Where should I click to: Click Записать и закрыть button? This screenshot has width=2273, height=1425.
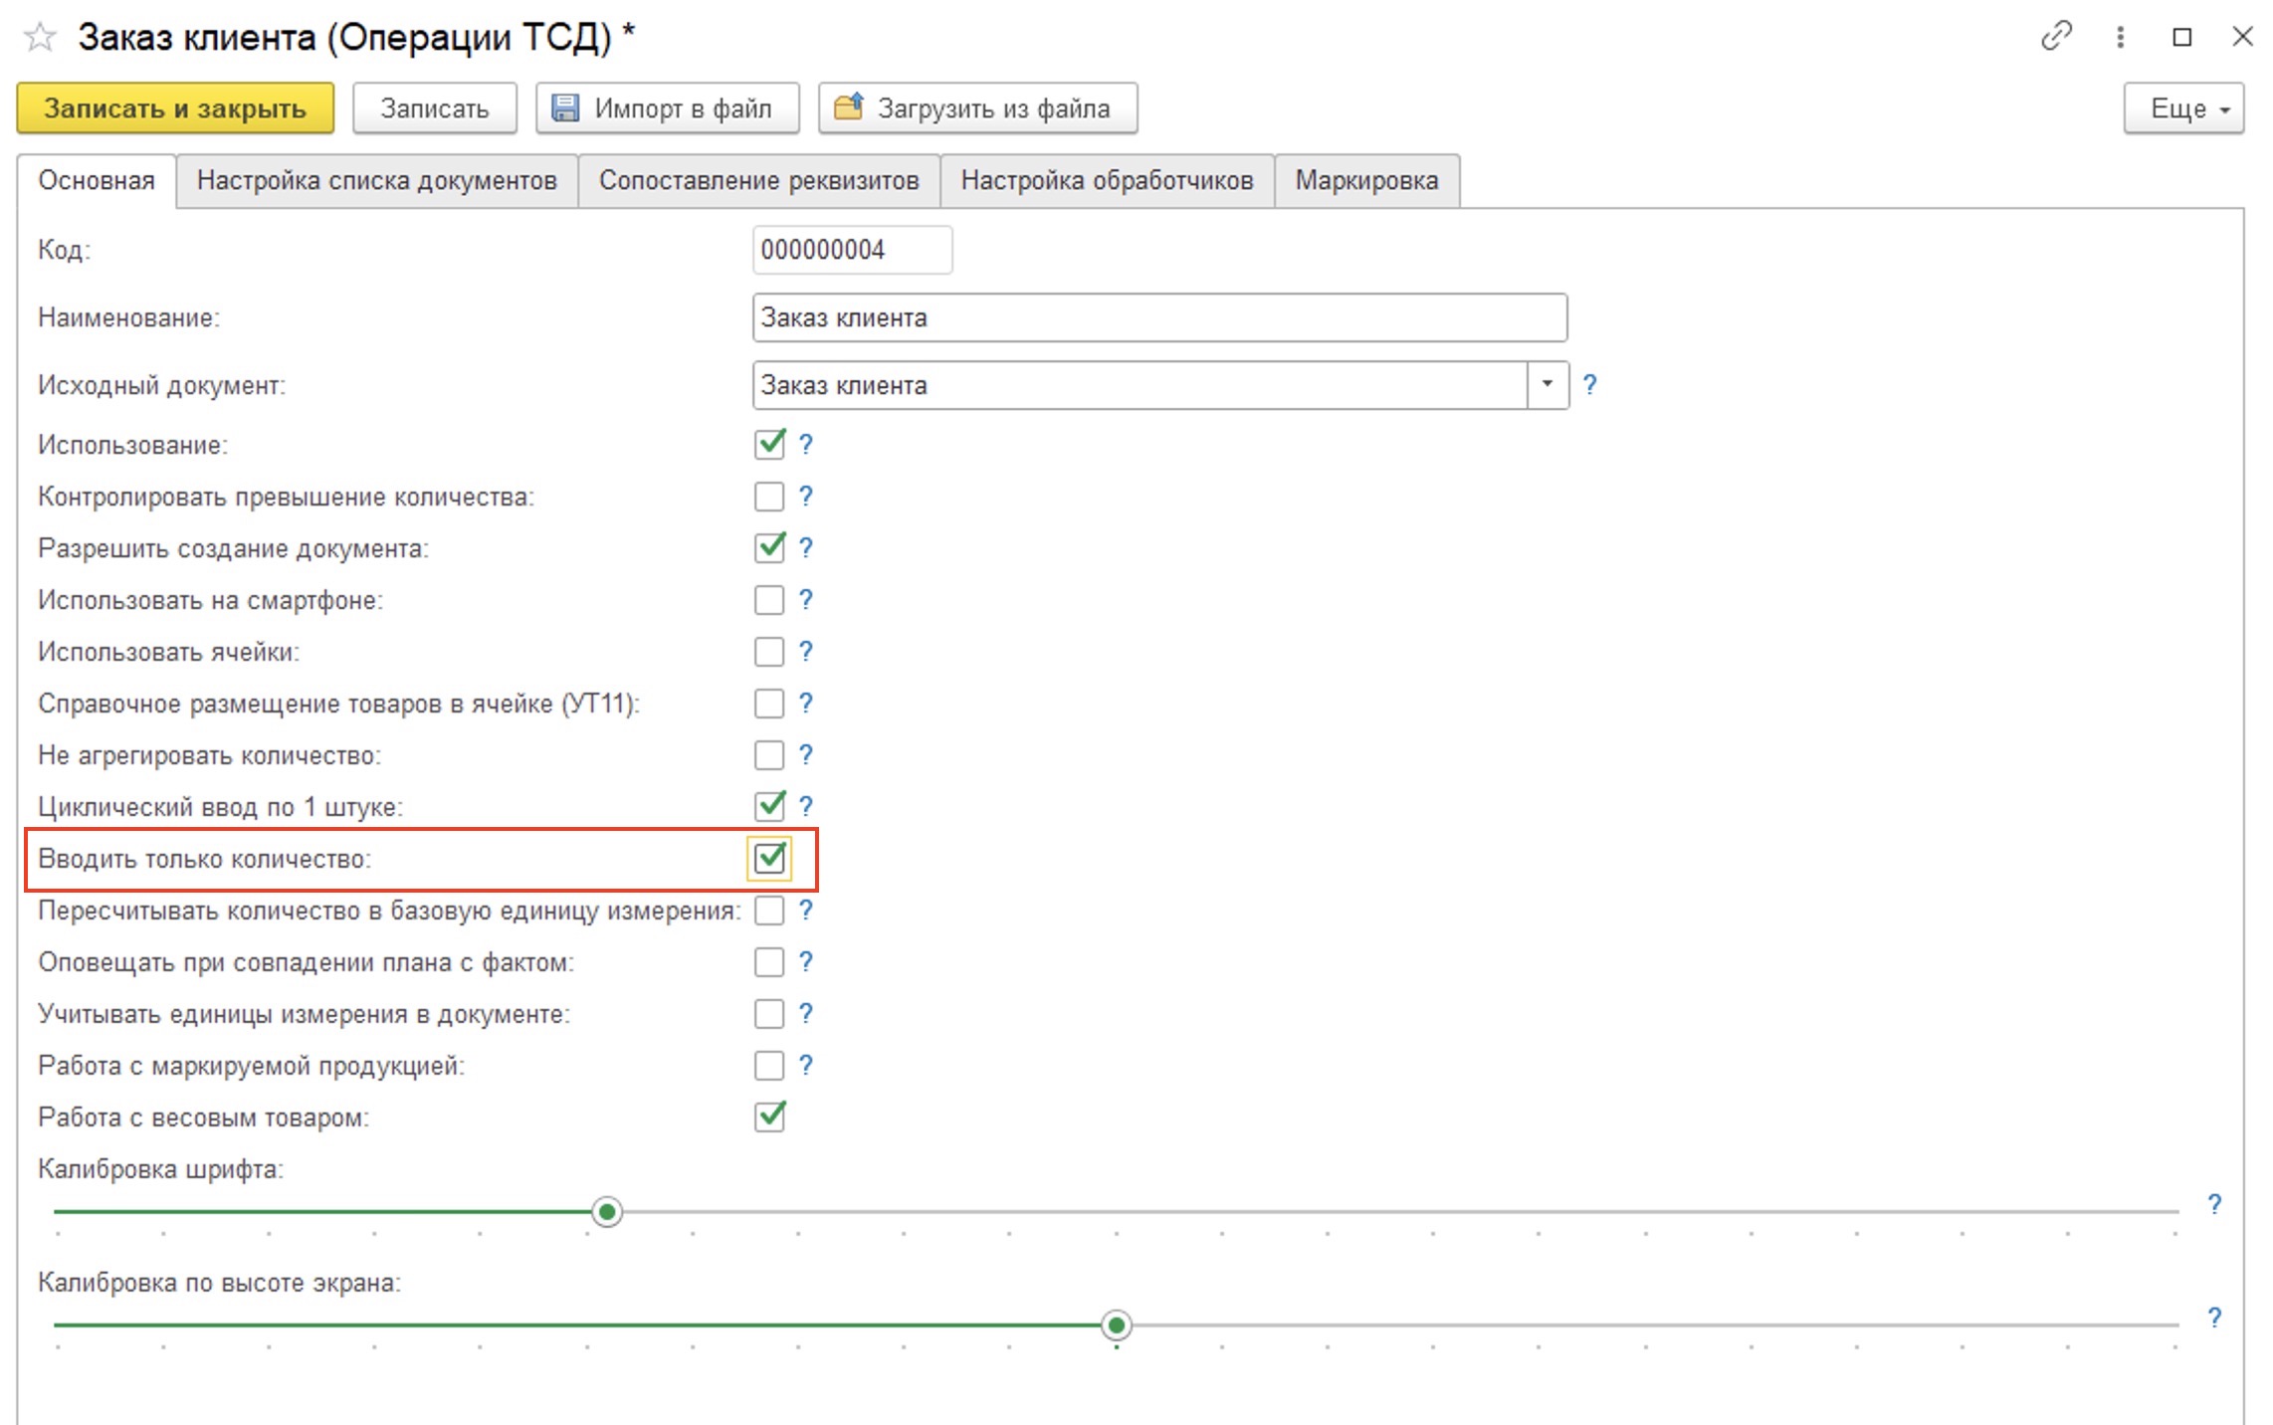175,108
